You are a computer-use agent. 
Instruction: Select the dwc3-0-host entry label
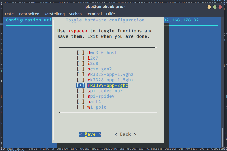[x=102, y=53]
